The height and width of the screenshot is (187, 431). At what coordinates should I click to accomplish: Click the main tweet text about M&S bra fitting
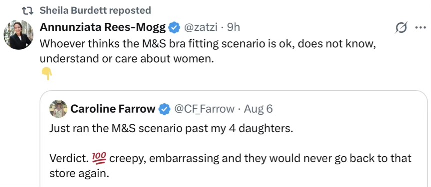[x=208, y=51]
